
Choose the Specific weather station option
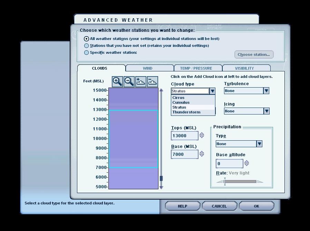tap(87, 53)
